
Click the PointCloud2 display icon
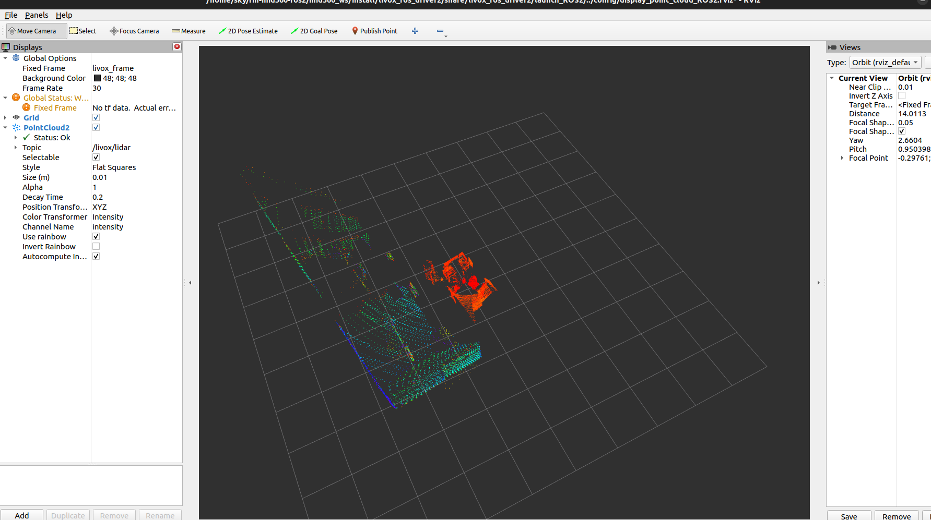(16, 127)
